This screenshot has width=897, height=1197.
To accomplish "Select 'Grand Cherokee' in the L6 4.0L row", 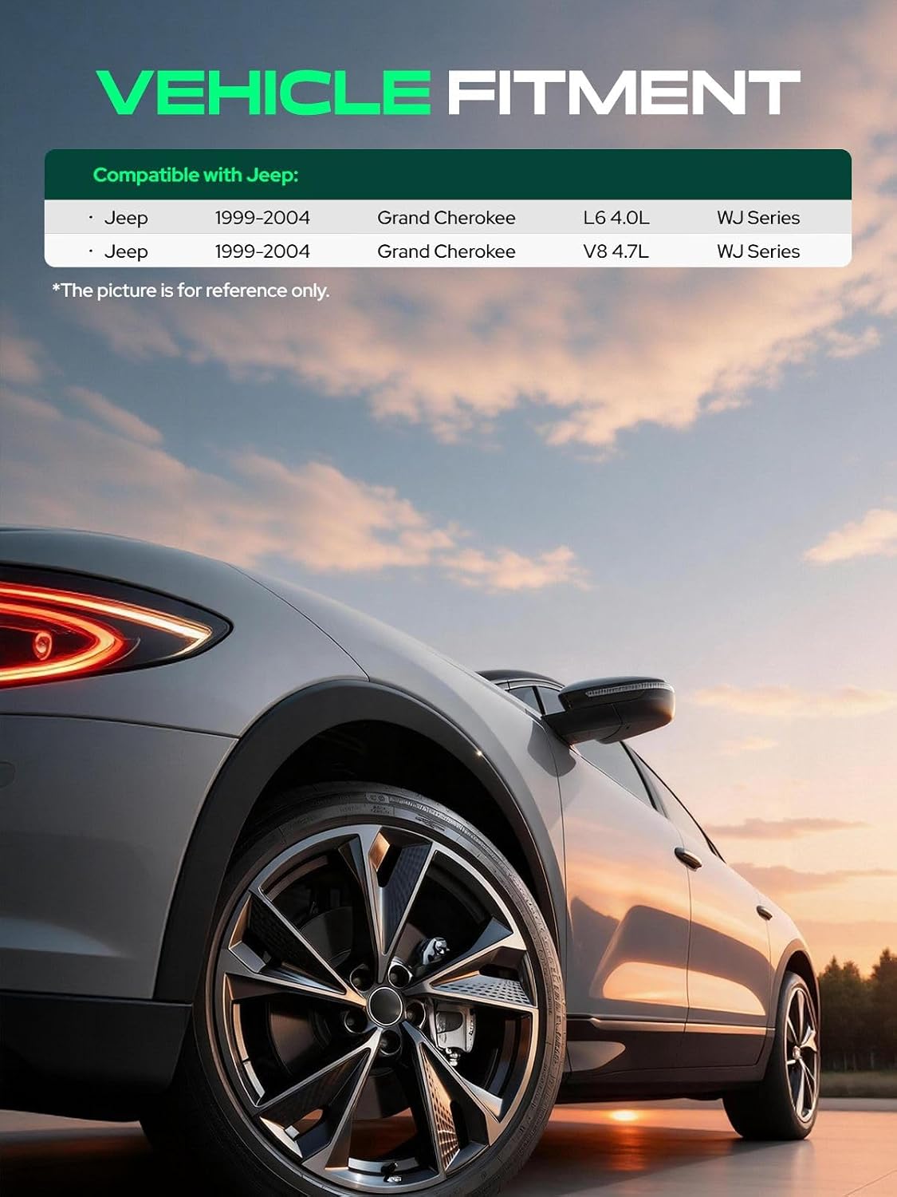I will [x=447, y=218].
